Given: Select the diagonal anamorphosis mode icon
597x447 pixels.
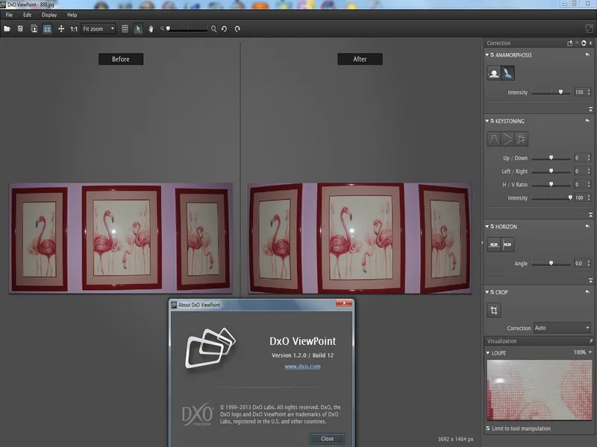Looking at the screenshot, I should point(507,73).
